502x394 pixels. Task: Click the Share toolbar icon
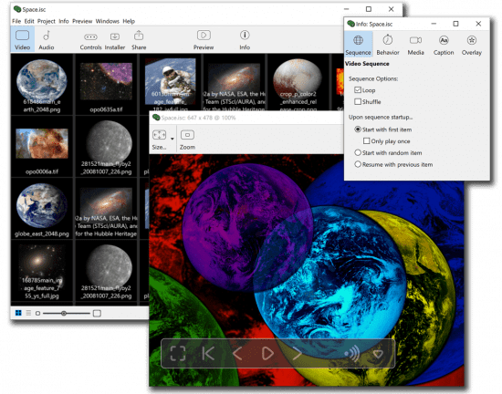(x=139, y=40)
